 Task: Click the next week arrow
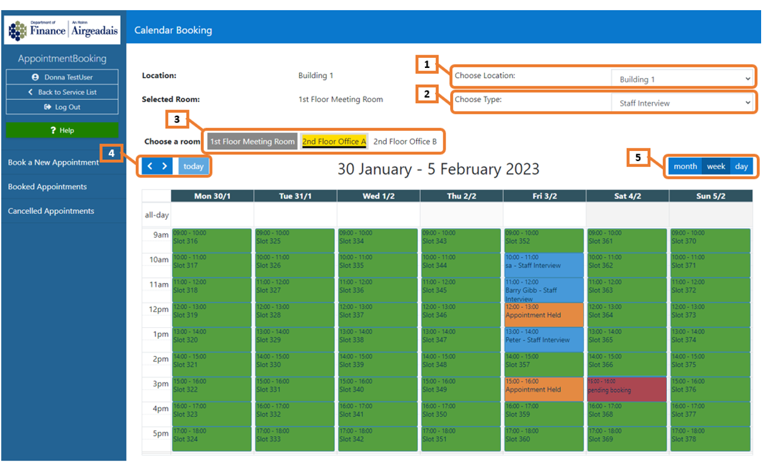tap(165, 166)
